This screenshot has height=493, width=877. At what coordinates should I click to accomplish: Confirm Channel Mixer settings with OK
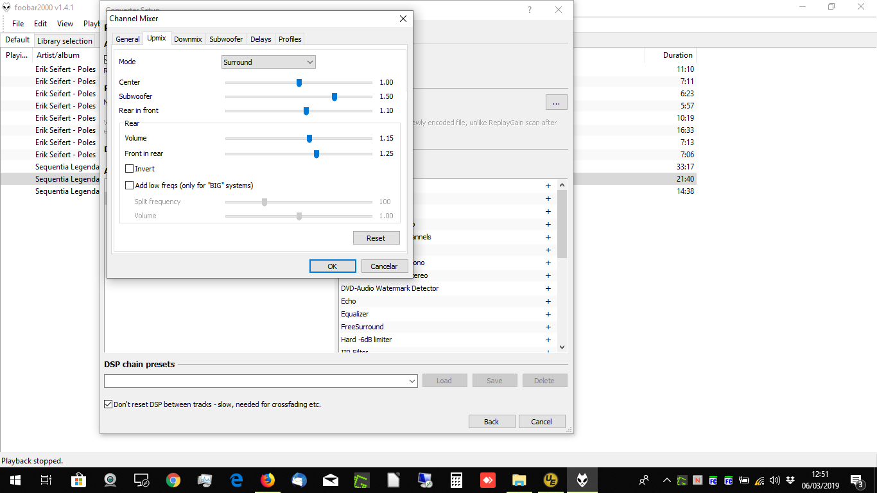(x=333, y=266)
